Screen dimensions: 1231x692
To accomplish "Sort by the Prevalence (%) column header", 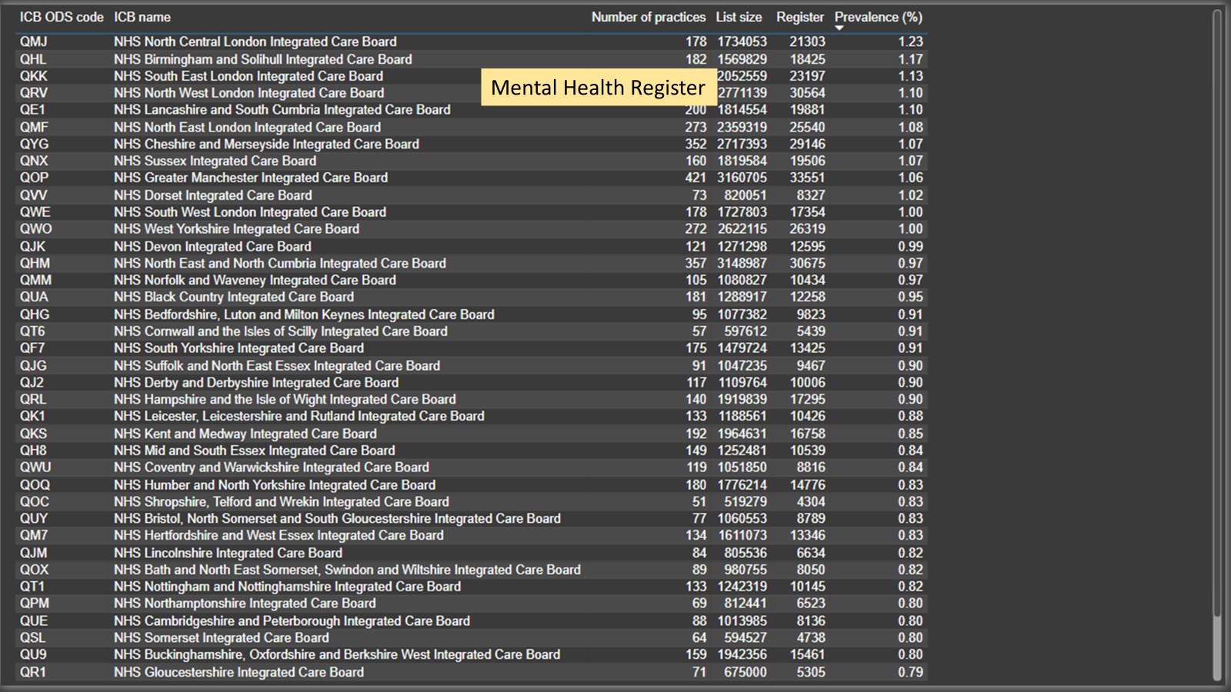I will pos(879,17).
